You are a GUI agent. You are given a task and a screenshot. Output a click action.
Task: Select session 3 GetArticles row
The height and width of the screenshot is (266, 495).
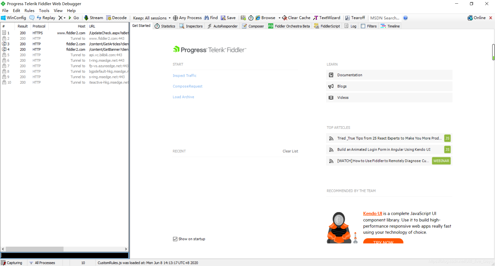coord(64,44)
